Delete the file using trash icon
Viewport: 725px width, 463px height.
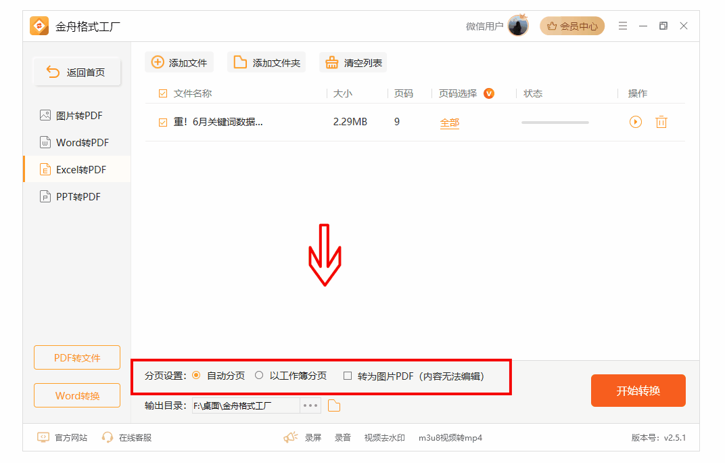[661, 122]
